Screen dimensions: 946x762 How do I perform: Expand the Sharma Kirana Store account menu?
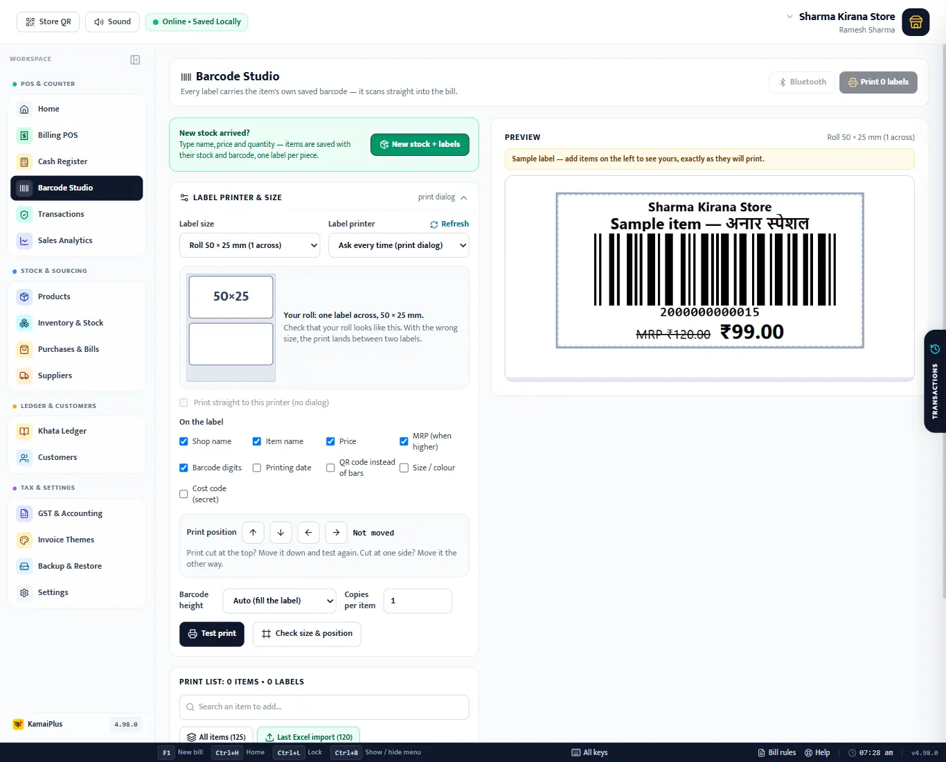click(789, 17)
